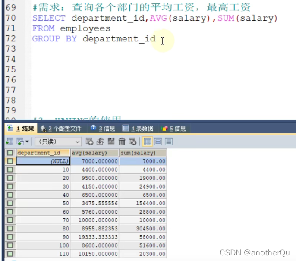296x261 pixels.
Task: Check the (NULL) department row checkbox
Action: pos(10,161)
